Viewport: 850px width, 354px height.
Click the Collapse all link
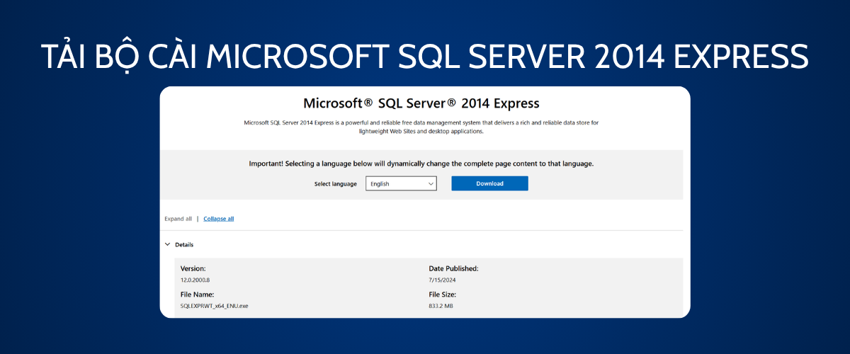click(218, 219)
